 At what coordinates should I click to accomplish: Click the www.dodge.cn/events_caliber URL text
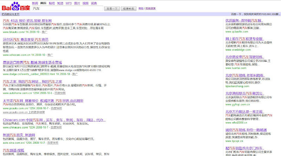point(29,74)
